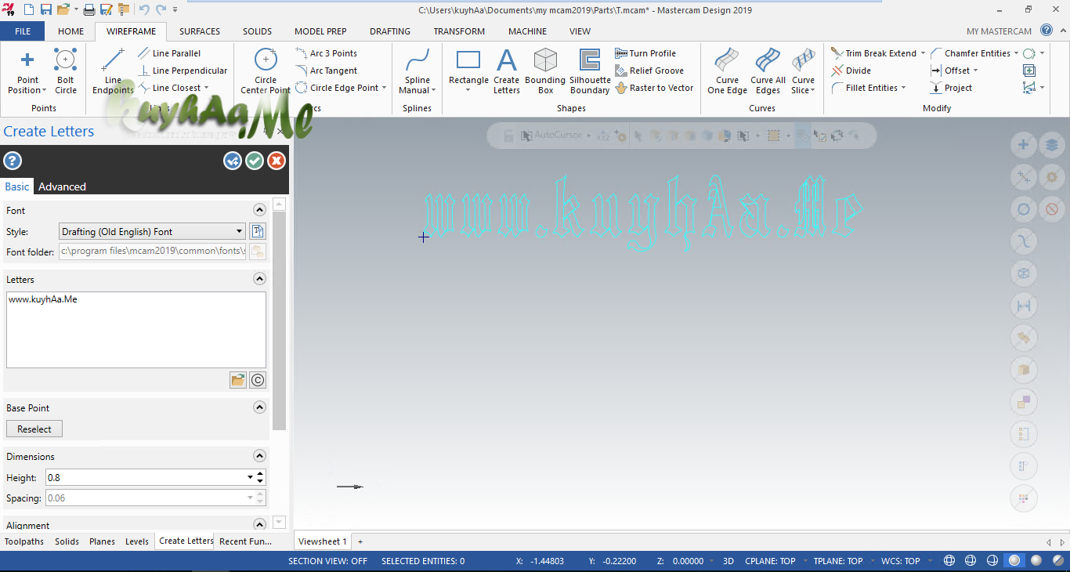Collapse the Font section
The height and width of the screenshot is (572, 1070).
click(x=259, y=210)
